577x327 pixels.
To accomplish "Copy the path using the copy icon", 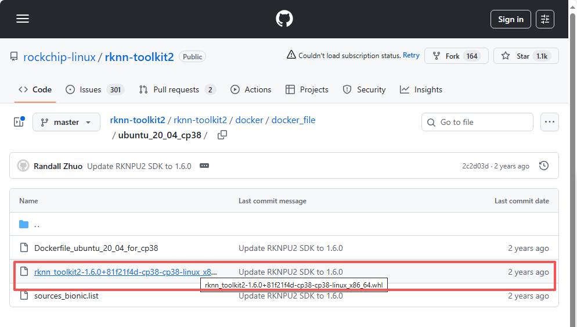I will click(x=222, y=135).
